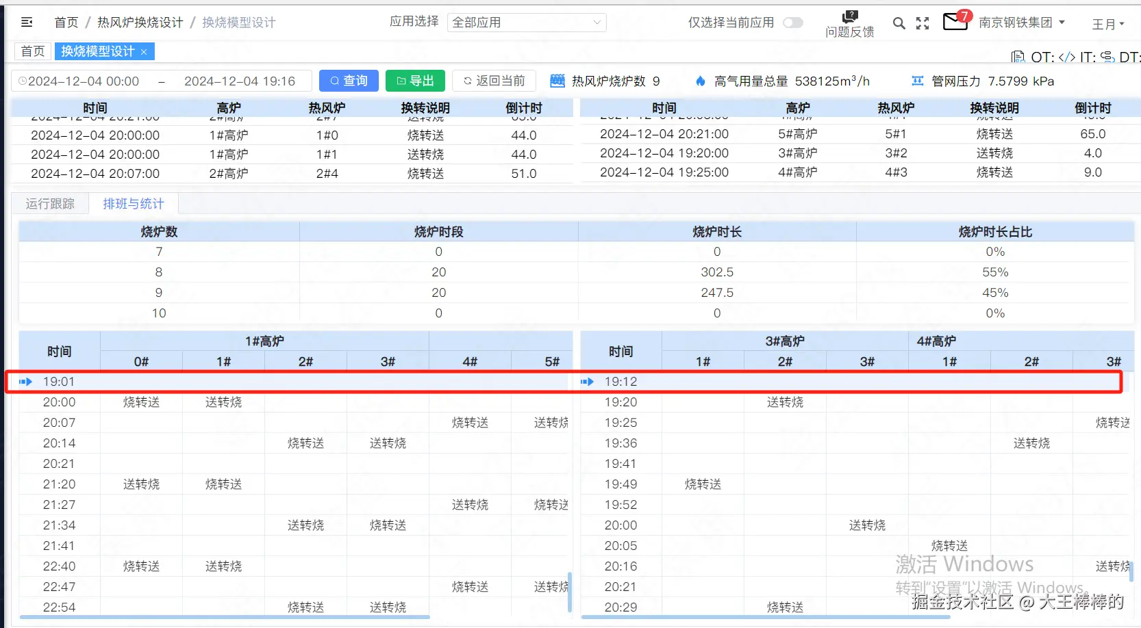Click the 1#高炉 group header in the schedule

[264, 341]
